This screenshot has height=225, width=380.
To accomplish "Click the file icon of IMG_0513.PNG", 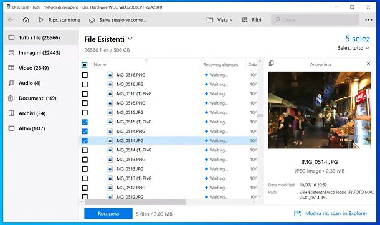I will click(110, 160).
